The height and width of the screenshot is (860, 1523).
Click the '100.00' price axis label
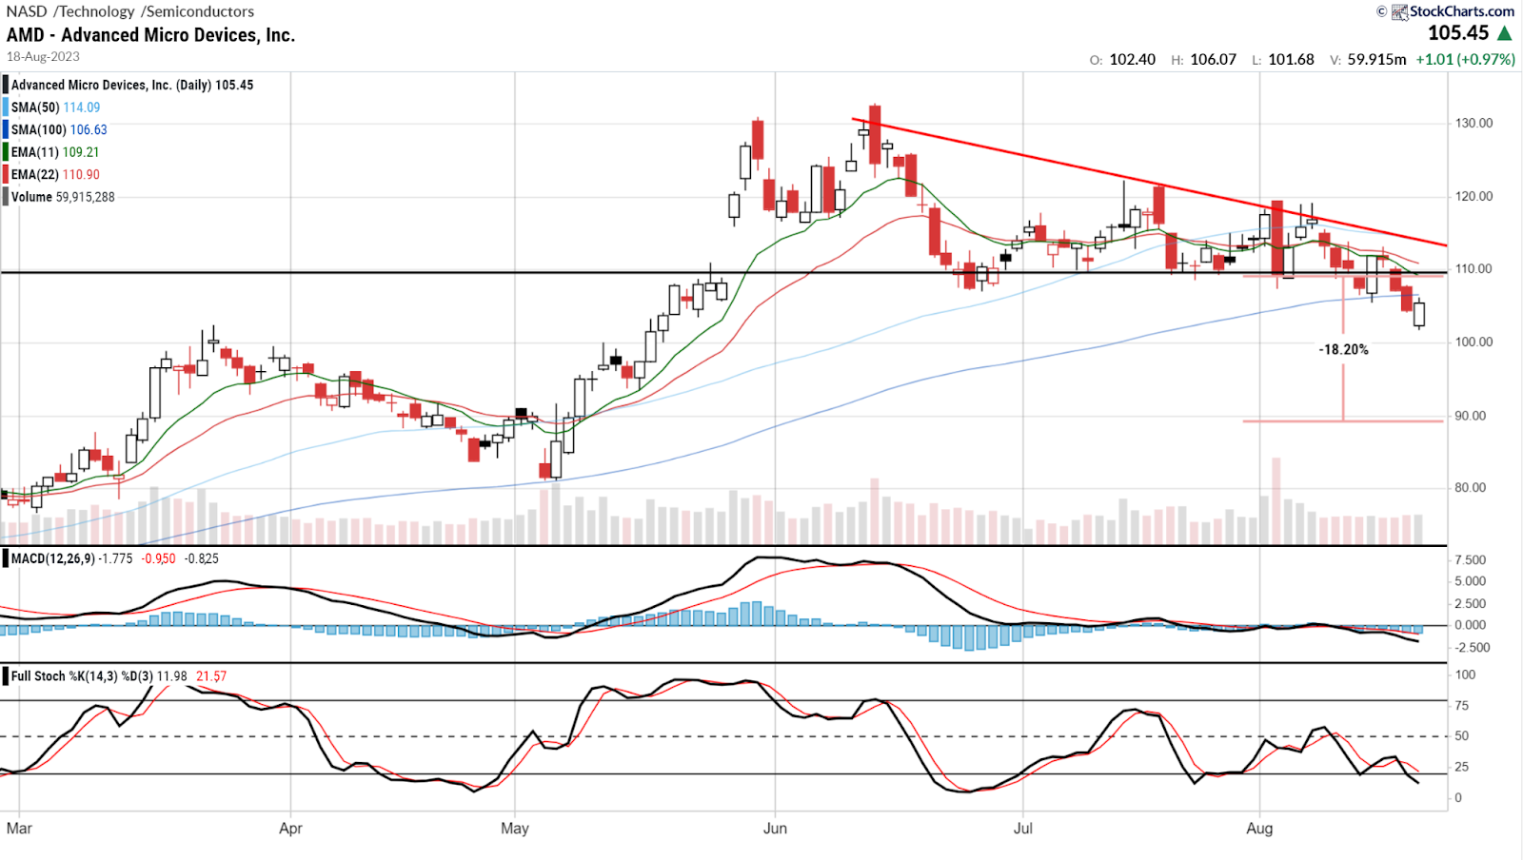(1474, 342)
